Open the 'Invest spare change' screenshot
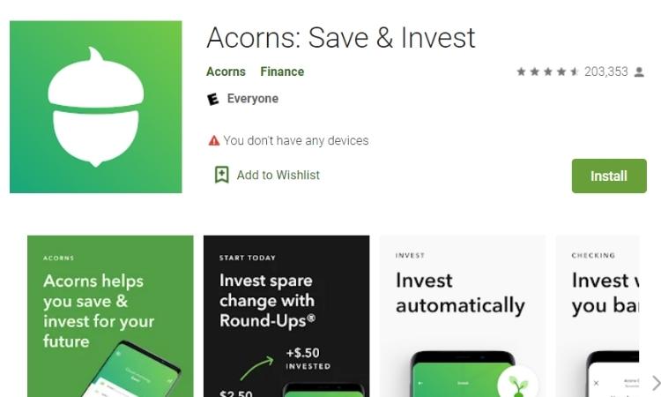 pyautogui.click(x=286, y=316)
